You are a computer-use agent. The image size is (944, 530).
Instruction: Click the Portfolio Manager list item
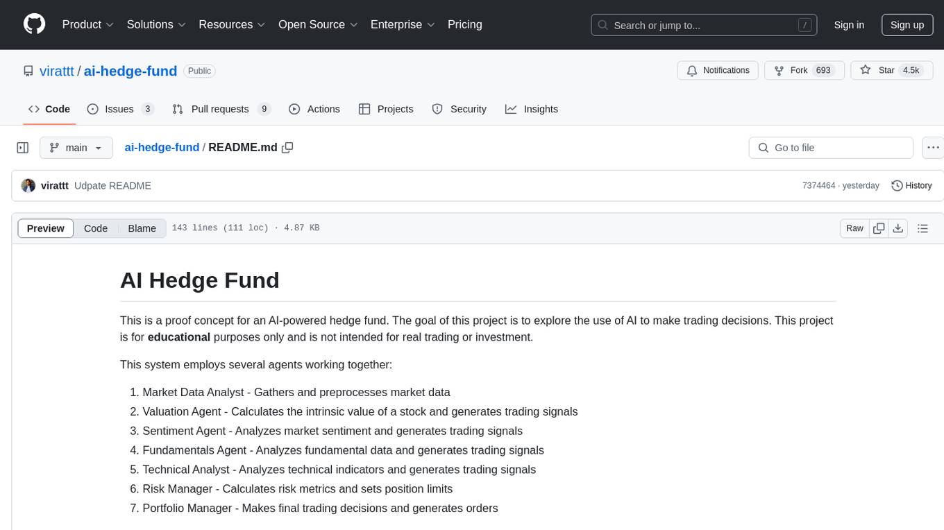pyautogui.click(x=320, y=508)
